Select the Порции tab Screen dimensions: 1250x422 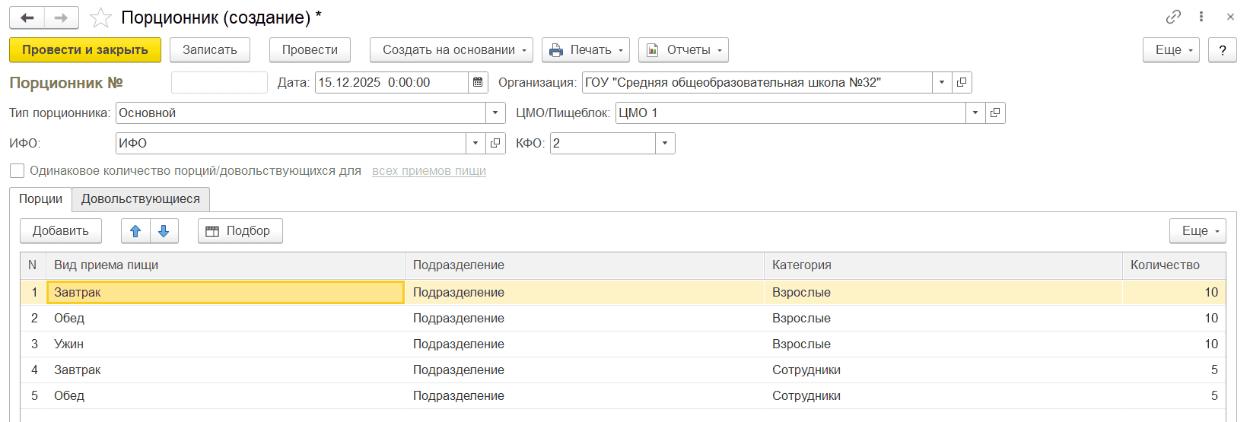point(40,199)
